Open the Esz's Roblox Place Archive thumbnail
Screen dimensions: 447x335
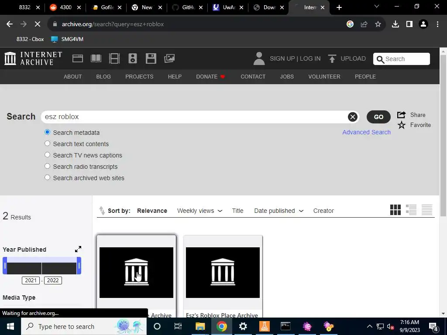pos(223,272)
